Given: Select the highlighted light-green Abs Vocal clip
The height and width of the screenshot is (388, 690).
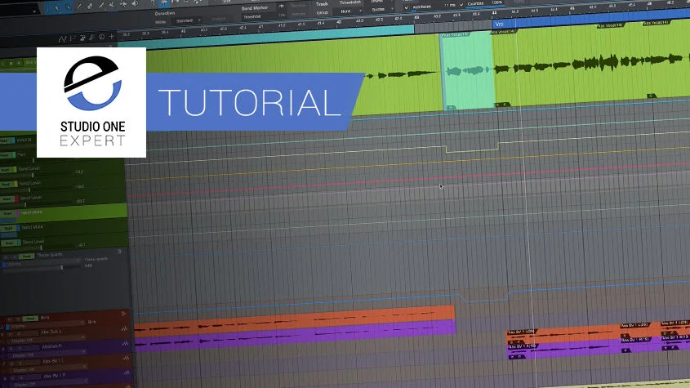Looking at the screenshot, I should tap(467, 73).
